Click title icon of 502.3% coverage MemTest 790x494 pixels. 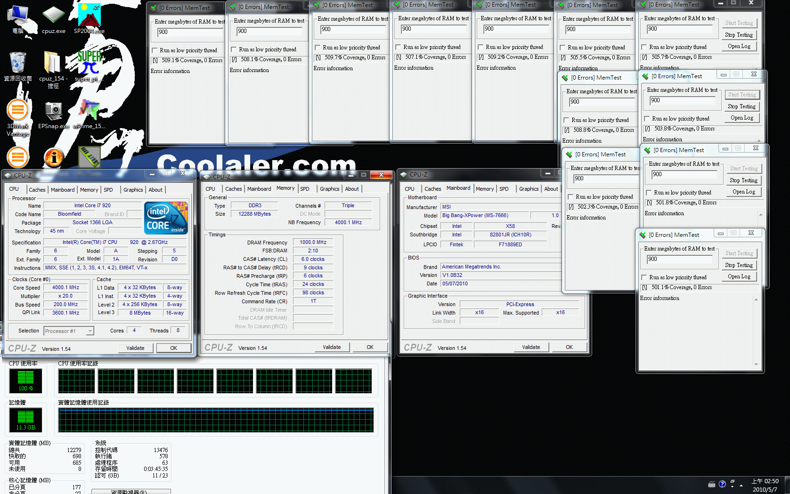pyautogui.click(x=569, y=154)
